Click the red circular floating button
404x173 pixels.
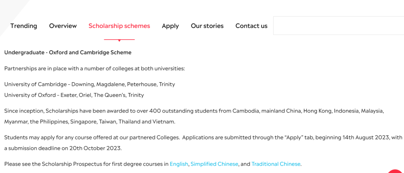395,172
